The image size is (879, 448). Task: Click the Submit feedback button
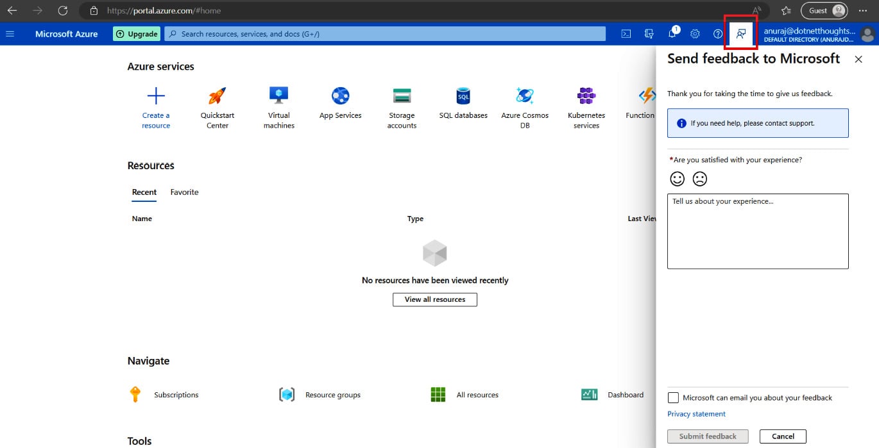(708, 436)
